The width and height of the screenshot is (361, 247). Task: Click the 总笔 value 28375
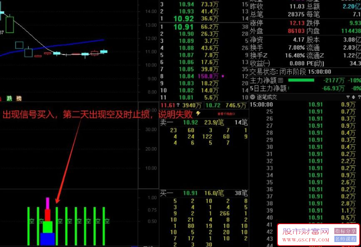point(296,14)
